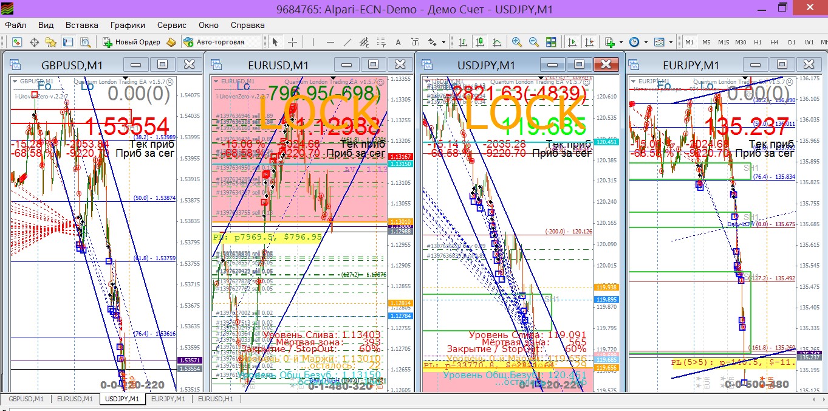Select the M15 timeframe

[x=724, y=42]
